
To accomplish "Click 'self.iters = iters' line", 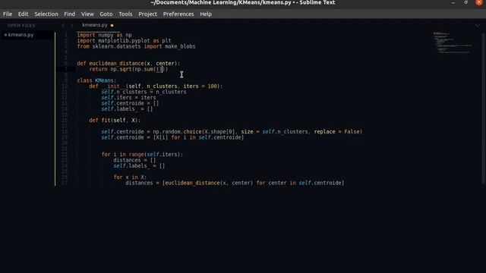I will point(128,98).
